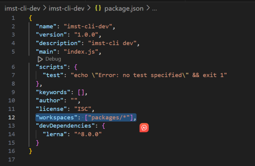Click the closing pink brace on line 15
This screenshot has height=166, width=255.
tap(37, 143)
